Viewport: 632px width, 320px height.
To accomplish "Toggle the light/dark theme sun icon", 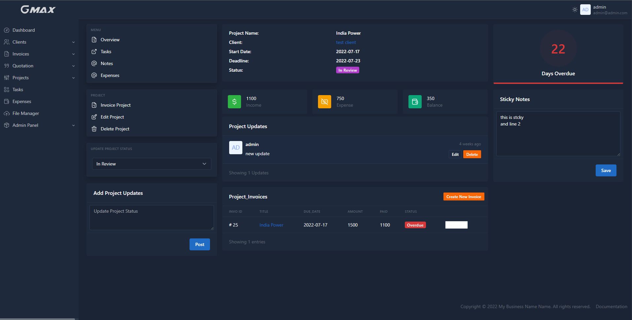I will (x=575, y=10).
